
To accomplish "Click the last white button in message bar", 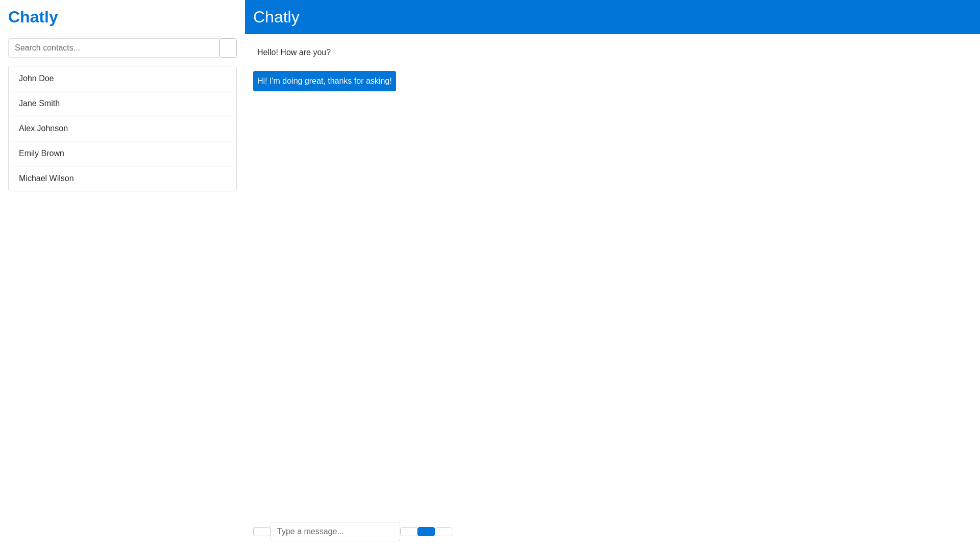I will point(444,532).
